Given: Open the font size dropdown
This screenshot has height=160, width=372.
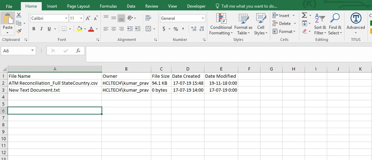Looking at the screenshot, I should pos(81,18).
